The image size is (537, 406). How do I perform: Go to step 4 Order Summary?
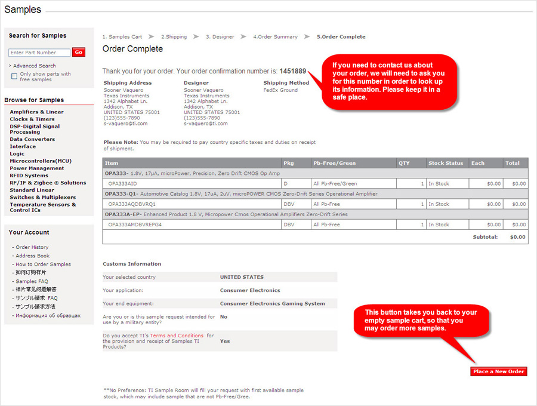tap(275, 37)
